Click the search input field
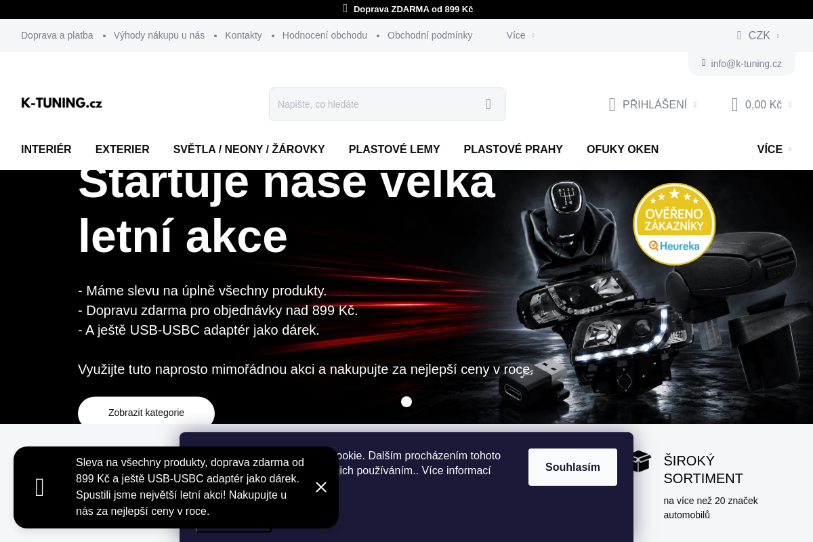This screenshot has width=813, height=542. (376, 104)
